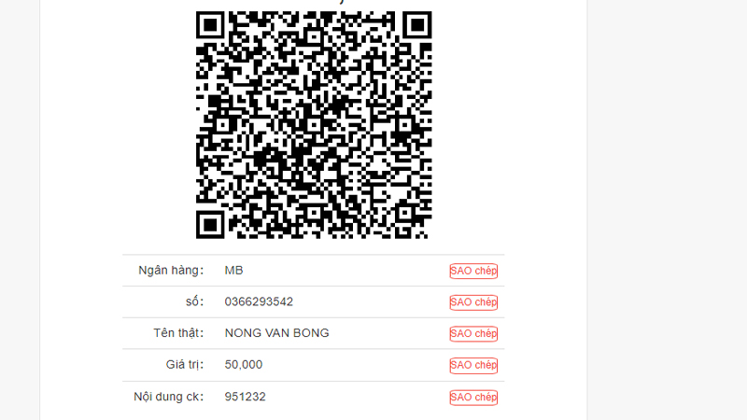The image size is (747, 420).
Task: Copy the 50,000 amount value
Action: (x=473, y=365)
